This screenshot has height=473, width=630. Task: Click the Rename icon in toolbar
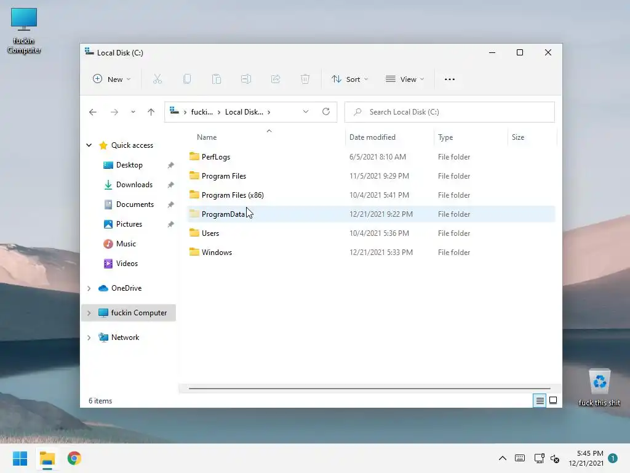pos(246,79)
